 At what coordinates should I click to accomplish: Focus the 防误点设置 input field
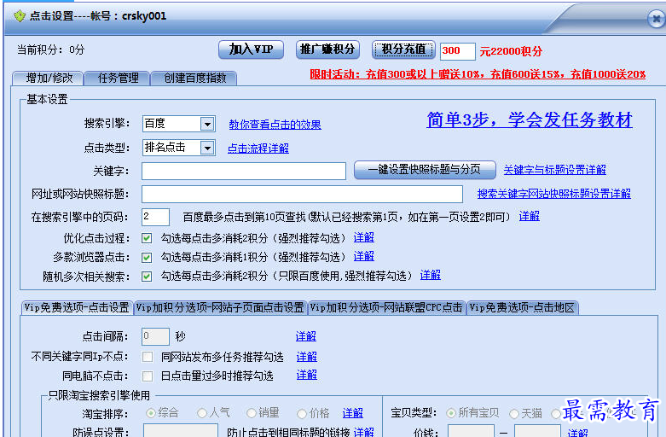181,430
